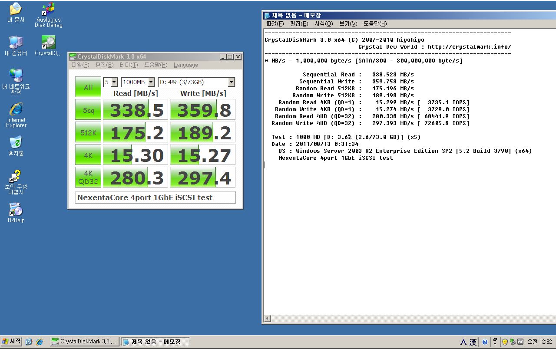Screen dimensions: 556x349
Task: Click CrystalDiskMark title bar app icon
Action: [x=73, y=56]
